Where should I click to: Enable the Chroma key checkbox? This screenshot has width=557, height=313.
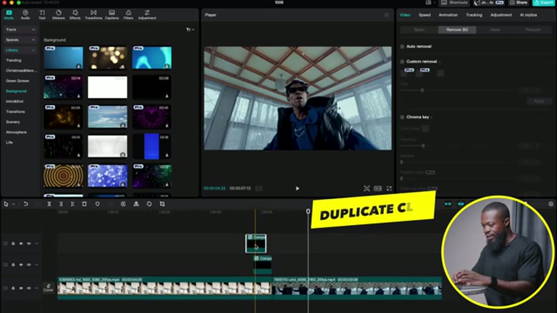(402, 117)
